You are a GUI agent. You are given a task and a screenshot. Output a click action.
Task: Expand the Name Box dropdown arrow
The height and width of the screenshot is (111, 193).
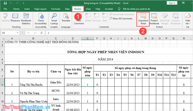18,33
